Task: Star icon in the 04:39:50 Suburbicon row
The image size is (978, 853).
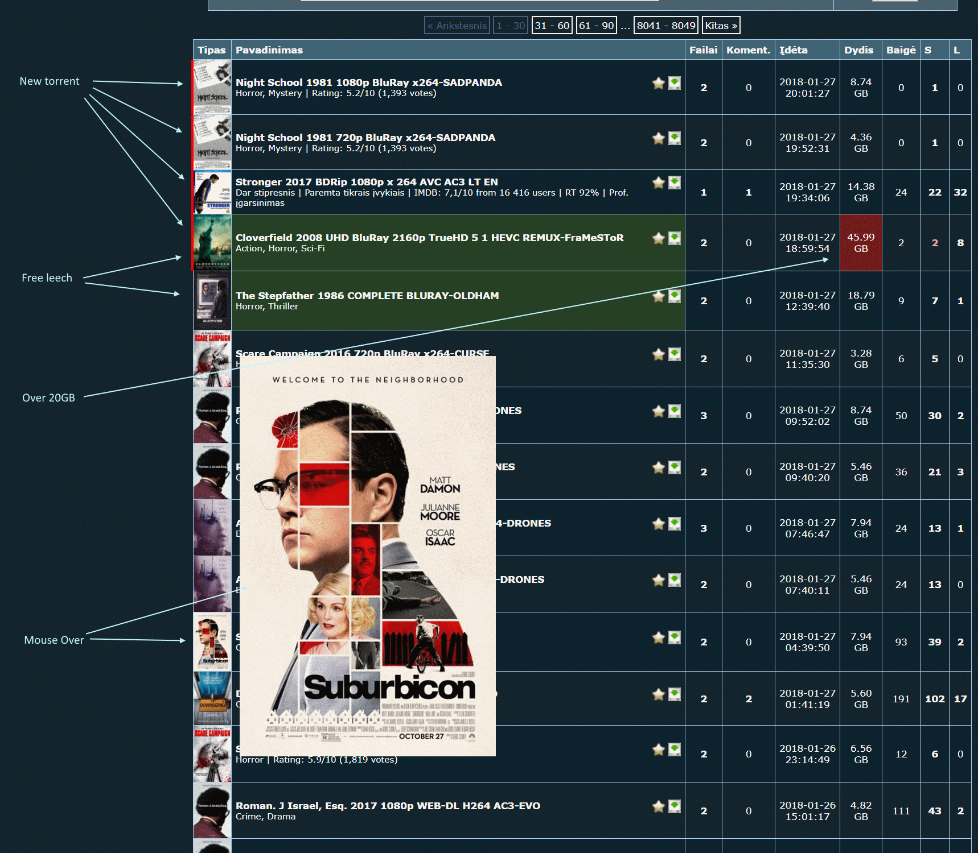Action: coord(659,637)
